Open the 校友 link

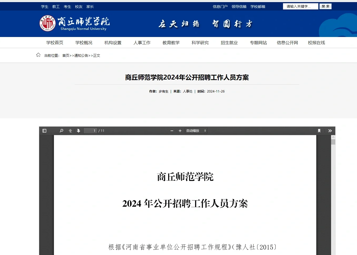(x=79, y=7)
